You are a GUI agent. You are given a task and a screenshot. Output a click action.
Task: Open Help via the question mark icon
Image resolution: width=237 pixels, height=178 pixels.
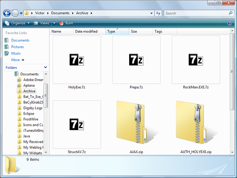(x=230, y=23)
